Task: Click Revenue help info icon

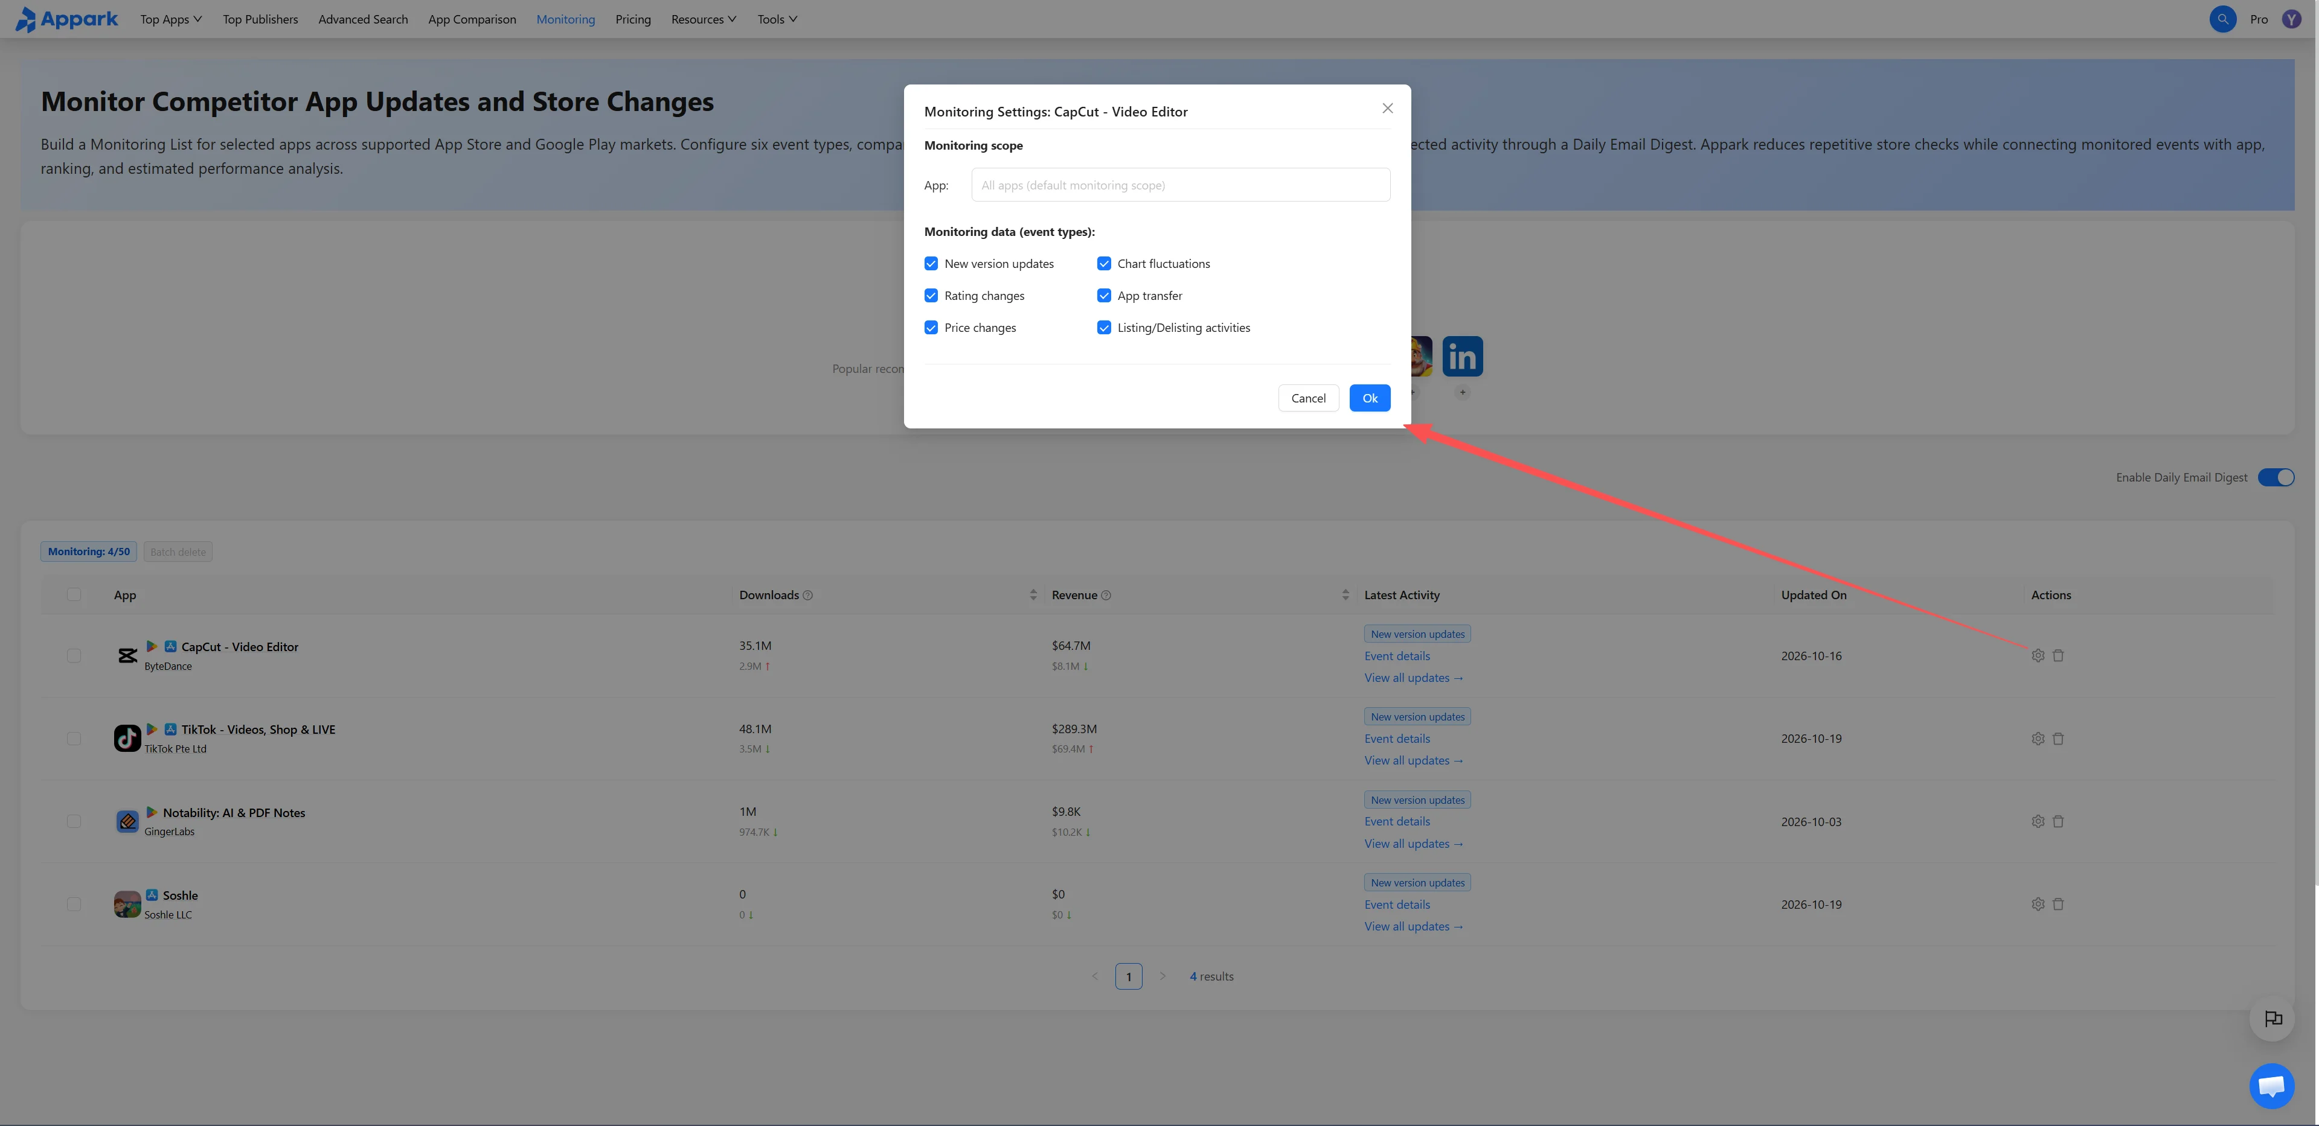Action: tap(1106, 596)
